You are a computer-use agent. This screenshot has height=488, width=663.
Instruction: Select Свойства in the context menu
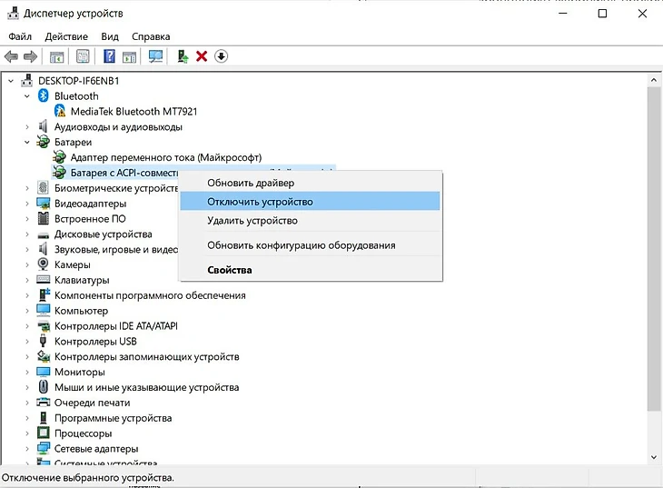point(230,270)
